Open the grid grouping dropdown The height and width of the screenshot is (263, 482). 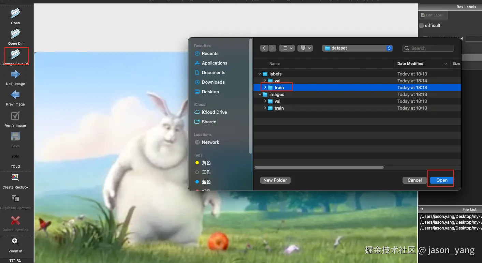(305, 48)
